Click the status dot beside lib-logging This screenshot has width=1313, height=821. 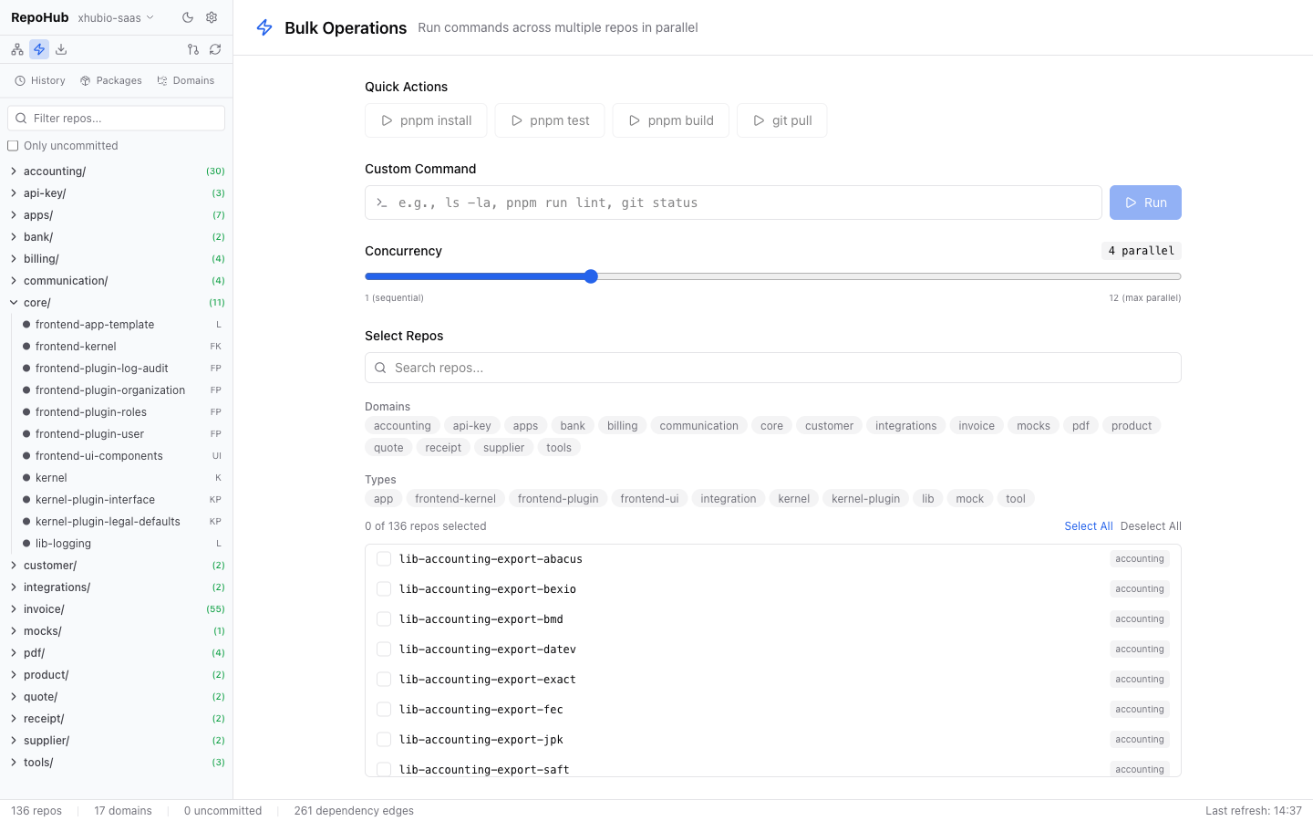(x=26, y=544)
